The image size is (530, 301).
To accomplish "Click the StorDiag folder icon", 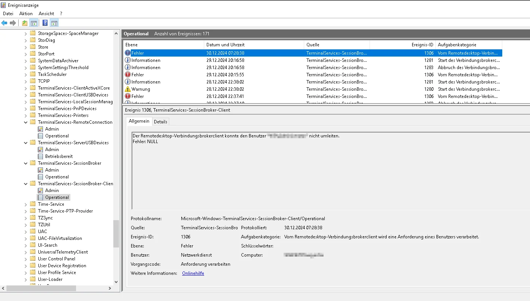I will (x=33, y=40).
